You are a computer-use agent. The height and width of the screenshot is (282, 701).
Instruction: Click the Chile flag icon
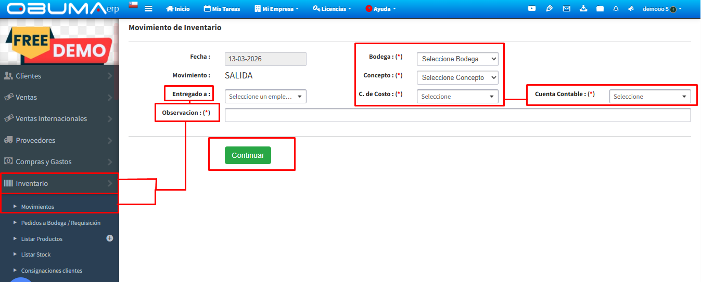[x=133, y=5]
